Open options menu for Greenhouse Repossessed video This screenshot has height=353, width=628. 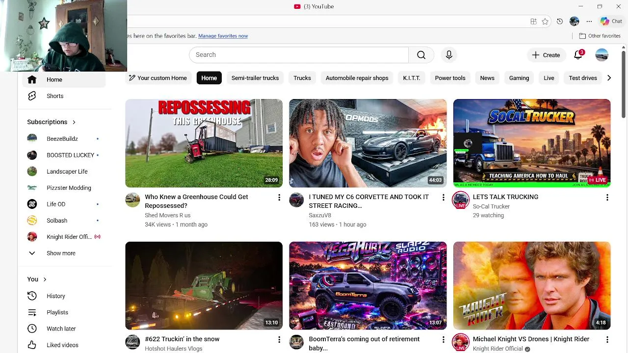(x=279, y=197)
